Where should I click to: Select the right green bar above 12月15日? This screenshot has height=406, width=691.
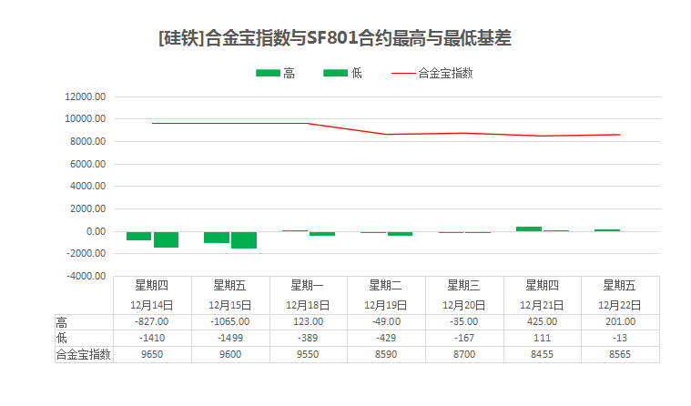[x=244, y=239]
